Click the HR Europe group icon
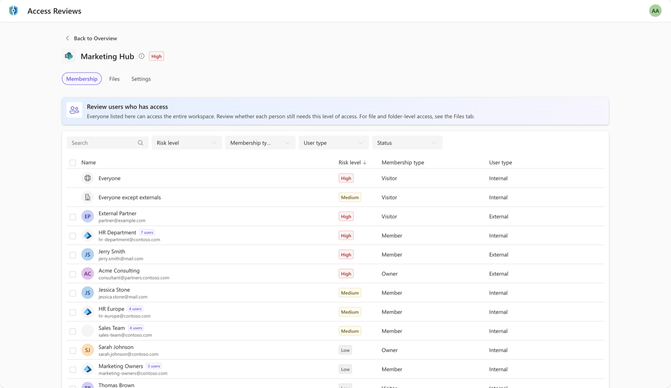 (88, 312)
